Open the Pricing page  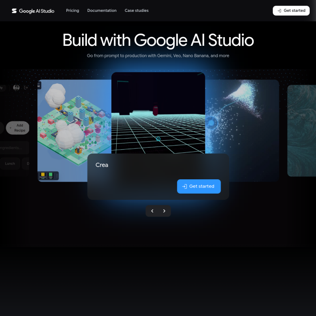(x=73, y=11)
